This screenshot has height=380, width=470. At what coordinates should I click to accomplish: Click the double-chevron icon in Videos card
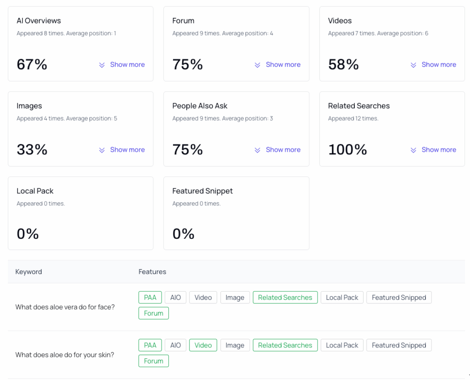pyautogui.click(x=413, y=65)
